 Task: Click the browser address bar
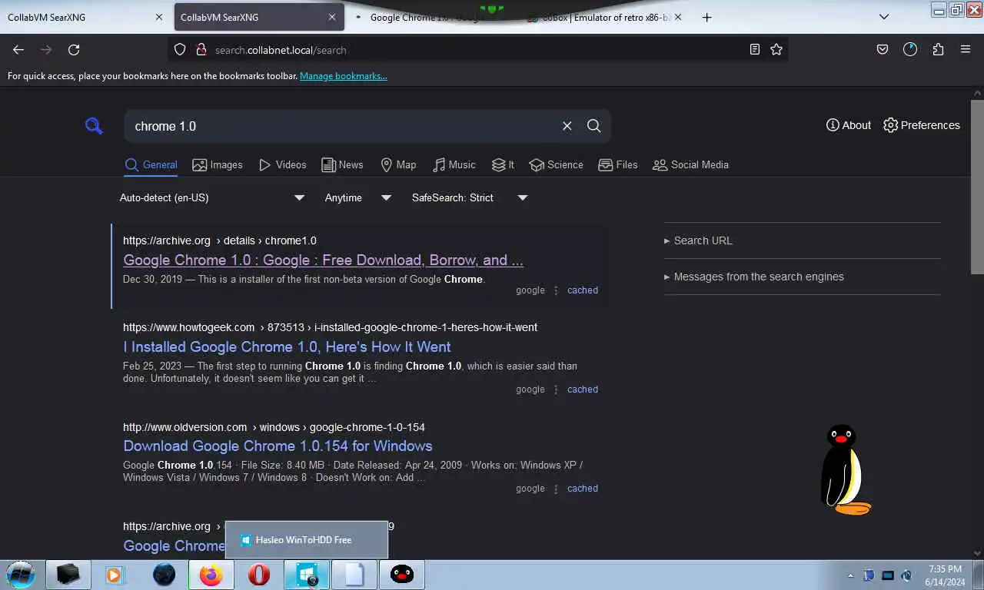point(477,50)
